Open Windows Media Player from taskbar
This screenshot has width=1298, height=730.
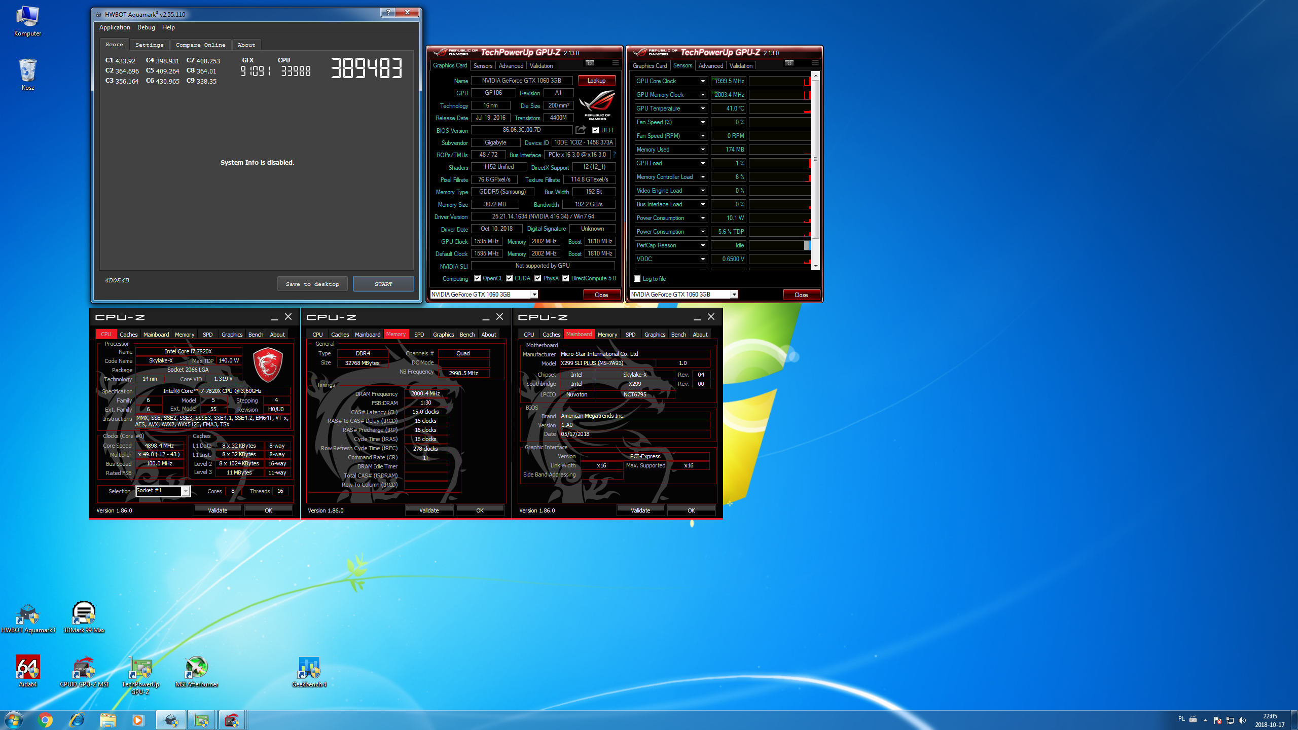click(x=138, y=720)
